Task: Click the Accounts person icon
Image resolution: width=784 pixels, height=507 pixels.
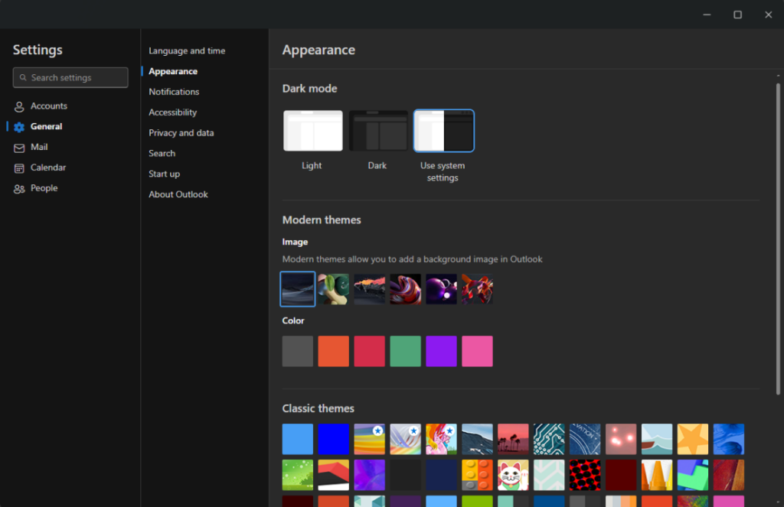Action: click(x=19, y=106)
